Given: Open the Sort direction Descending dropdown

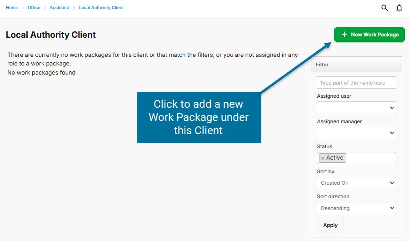Looking at the screenshot, I should 356,208.
